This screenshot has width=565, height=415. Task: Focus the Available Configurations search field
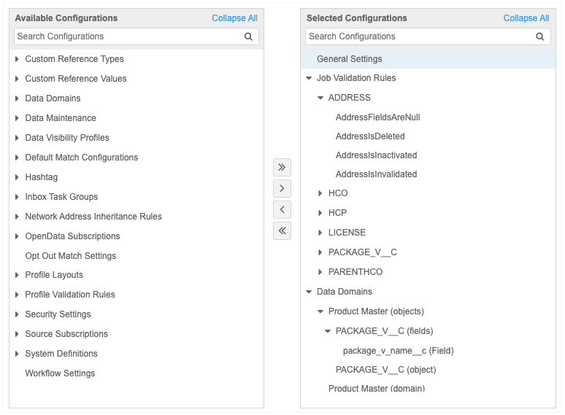pos(128,36)
